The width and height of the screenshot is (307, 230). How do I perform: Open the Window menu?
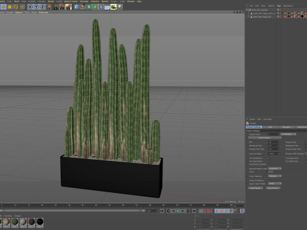(131, 1)
